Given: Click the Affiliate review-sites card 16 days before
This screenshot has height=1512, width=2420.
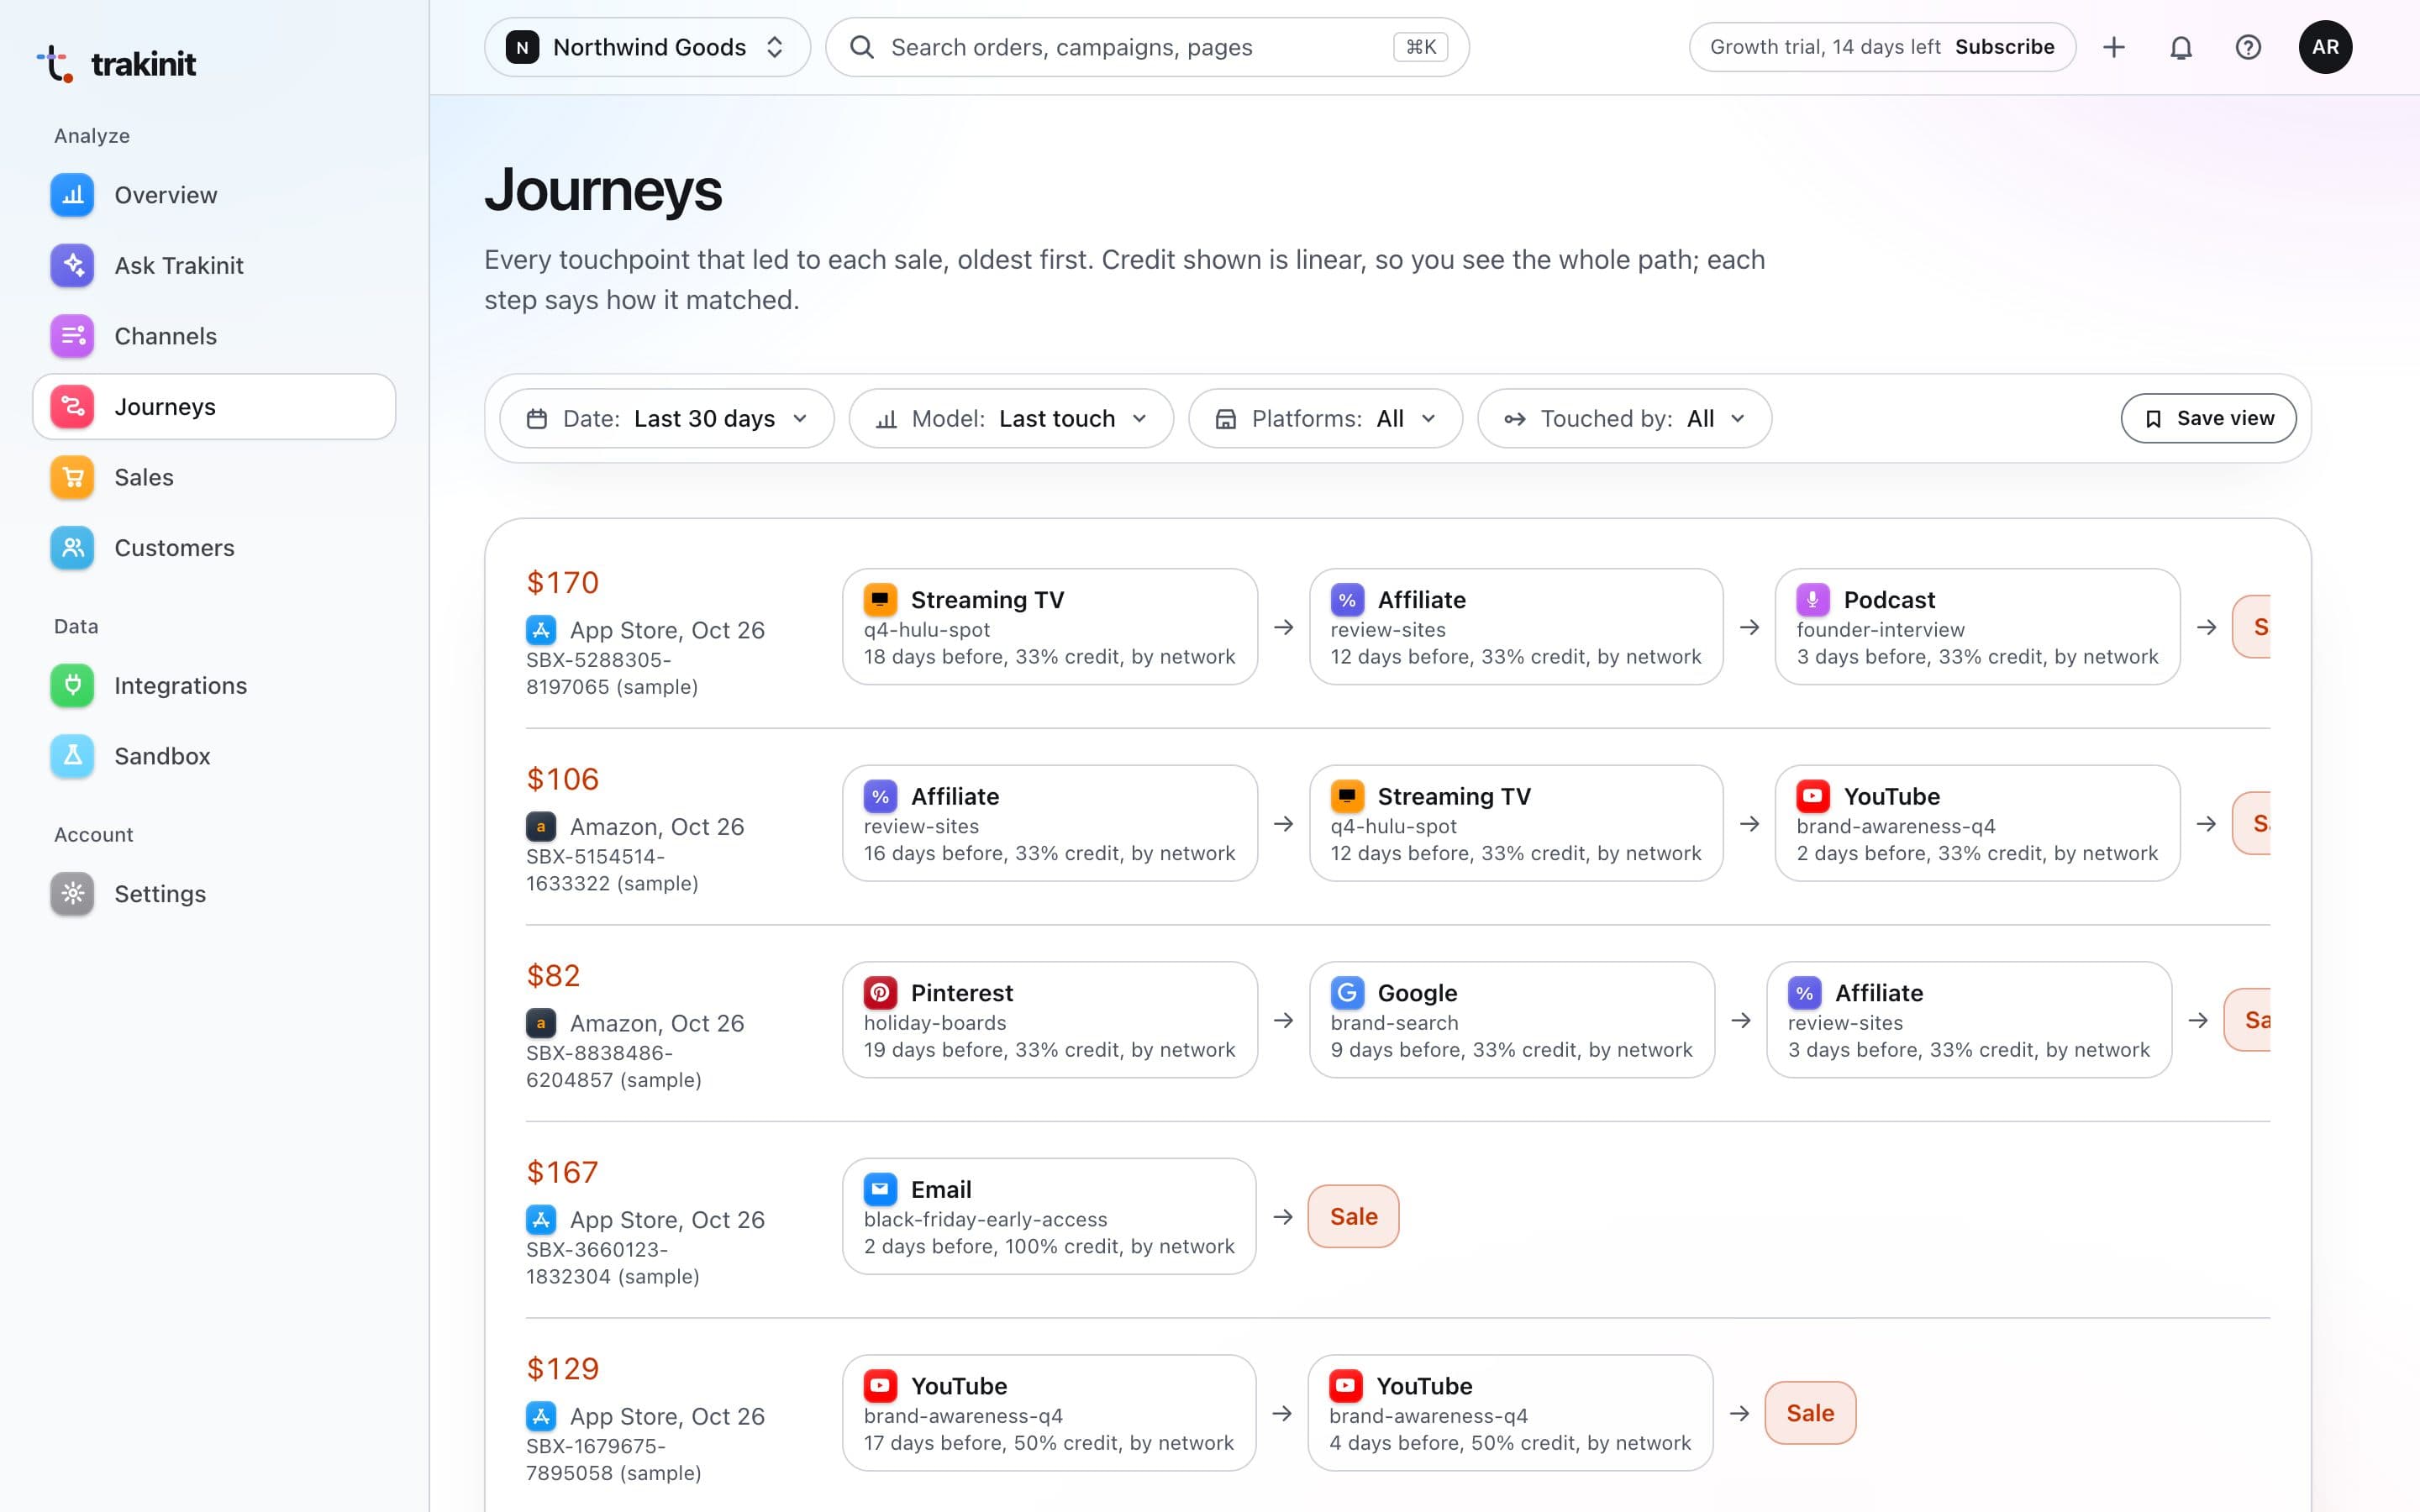Looking at the screenshot, I should (1049, 824).
